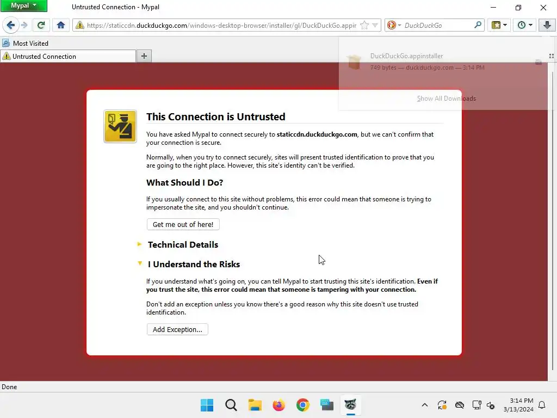Click the URL address field
557x418 pixels.
click(222, 25)
